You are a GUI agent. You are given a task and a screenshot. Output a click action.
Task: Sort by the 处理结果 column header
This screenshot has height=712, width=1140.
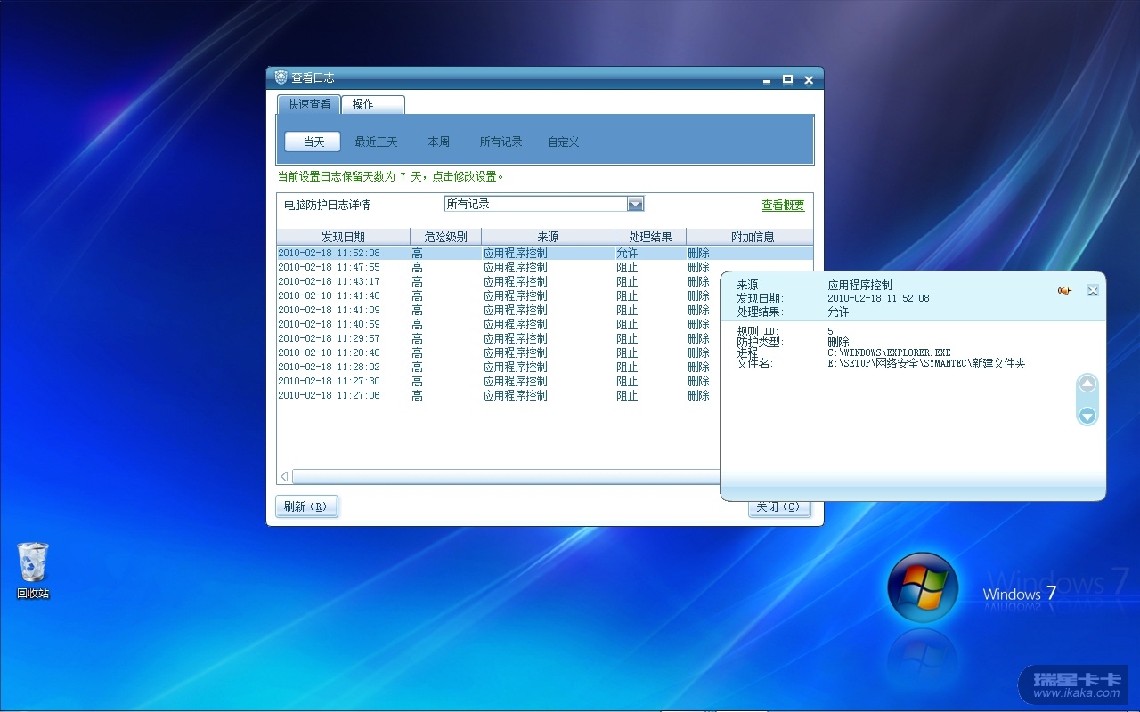(x=650, y=237)
